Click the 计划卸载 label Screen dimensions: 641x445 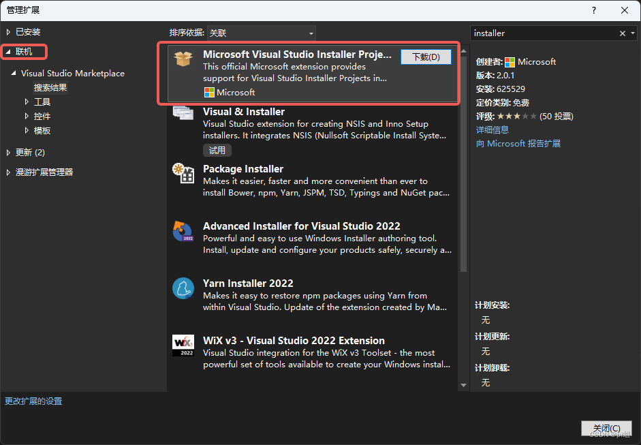pyautogui.click(x=493, y=368)
